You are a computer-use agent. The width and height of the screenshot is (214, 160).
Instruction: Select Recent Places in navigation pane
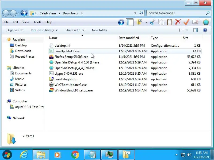point(25,57)
